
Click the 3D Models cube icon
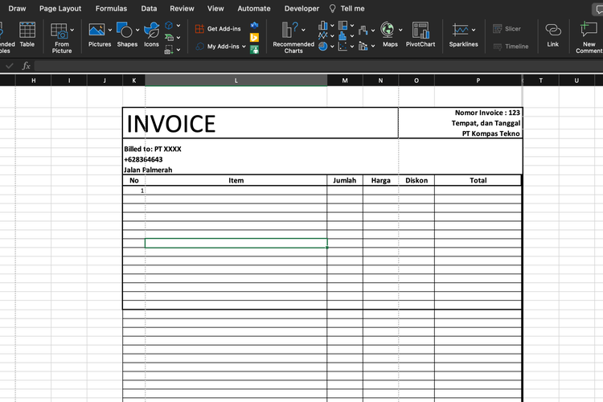(x=169, y=26)
